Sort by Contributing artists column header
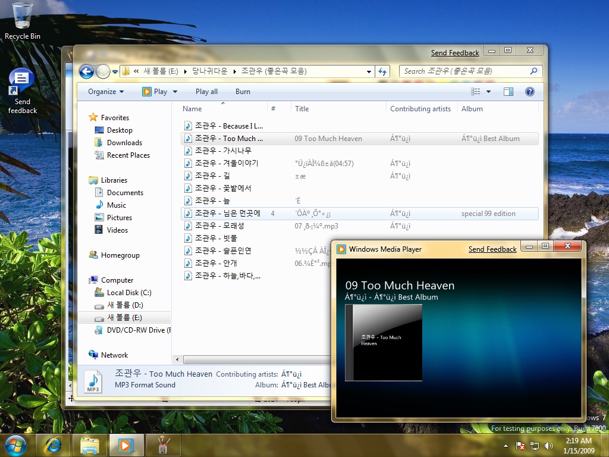The width and height of the screenshot is (609, 457). point(422,109)
